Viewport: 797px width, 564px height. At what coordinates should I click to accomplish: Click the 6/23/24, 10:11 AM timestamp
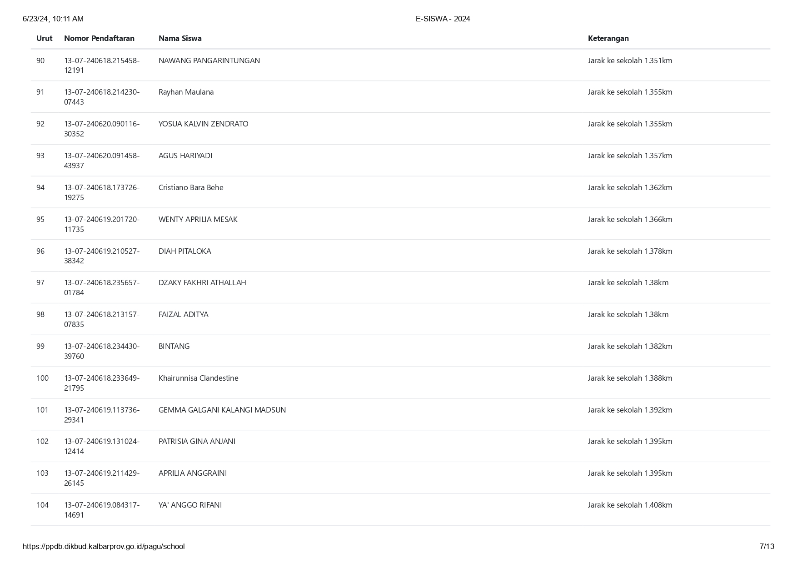pos(53,19)
